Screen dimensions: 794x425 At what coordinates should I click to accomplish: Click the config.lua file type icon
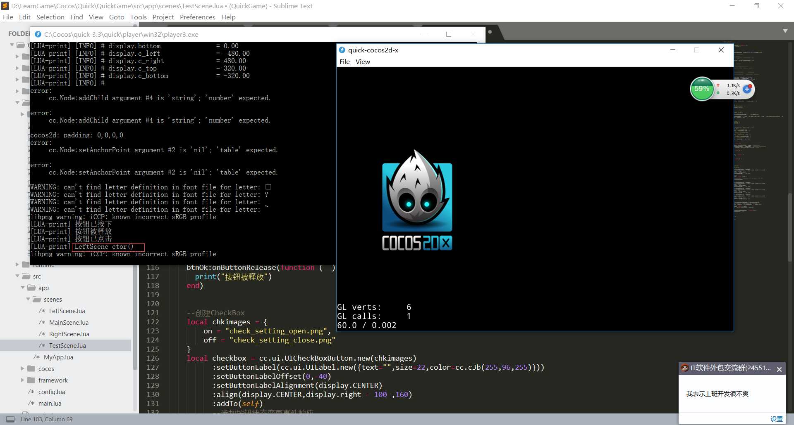point(31,392)
